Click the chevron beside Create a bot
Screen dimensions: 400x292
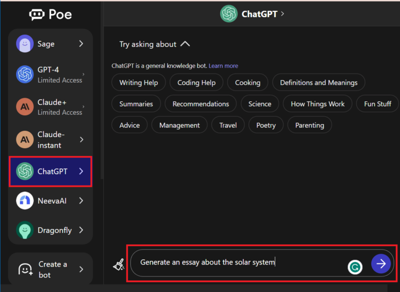coord(81,269)
